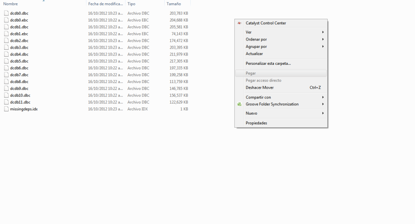Screen dimensions: 415x224
Task: Select file icon of dcdb3.dbc
Action: (x=6, y=47)
